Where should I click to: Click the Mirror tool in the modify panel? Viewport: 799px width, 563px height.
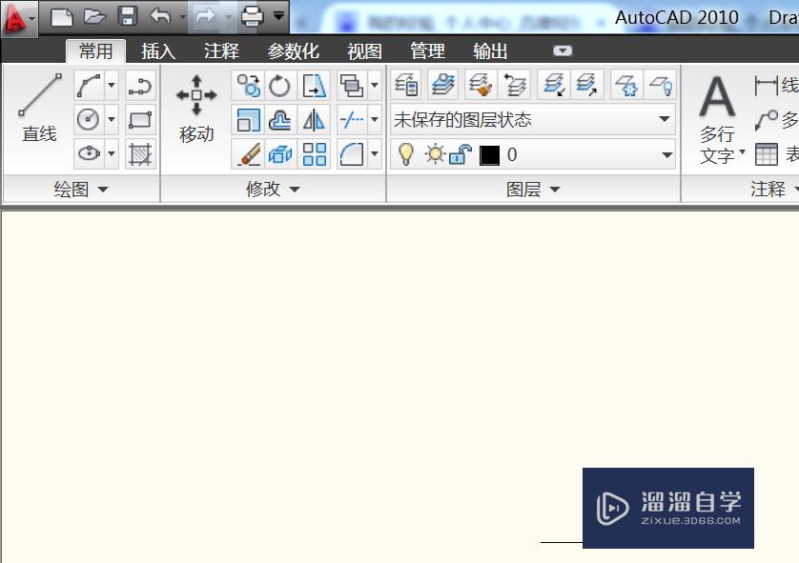[315, 119]
